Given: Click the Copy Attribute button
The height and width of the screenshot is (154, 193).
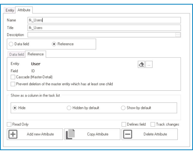Looking at the screenshot, I should (x=92, y=134).
